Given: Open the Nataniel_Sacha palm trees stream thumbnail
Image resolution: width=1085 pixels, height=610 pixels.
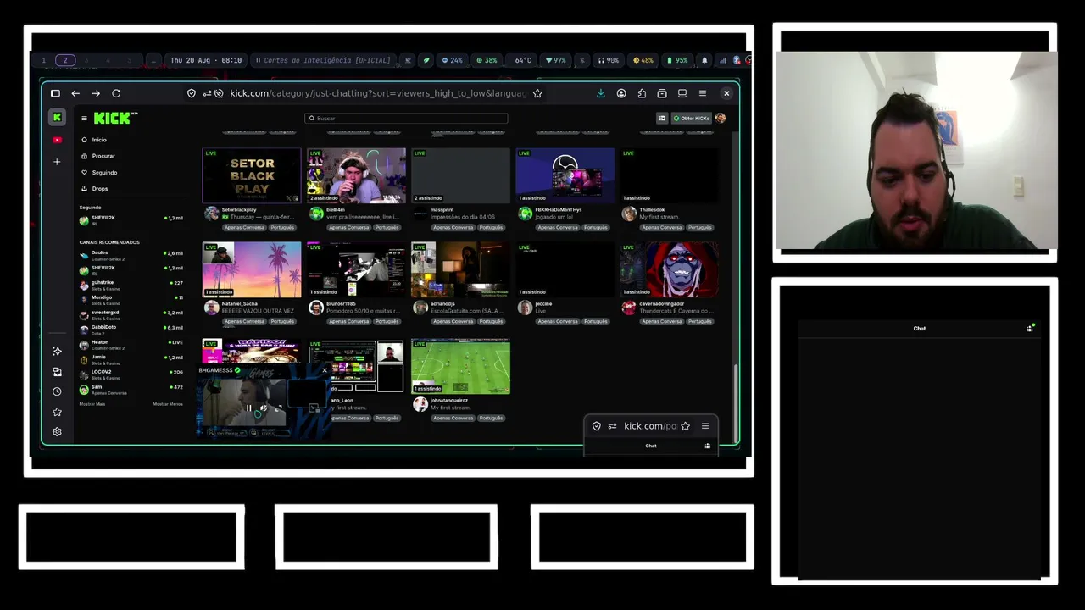Looking at the screenshot, I should tap(252, 269).
